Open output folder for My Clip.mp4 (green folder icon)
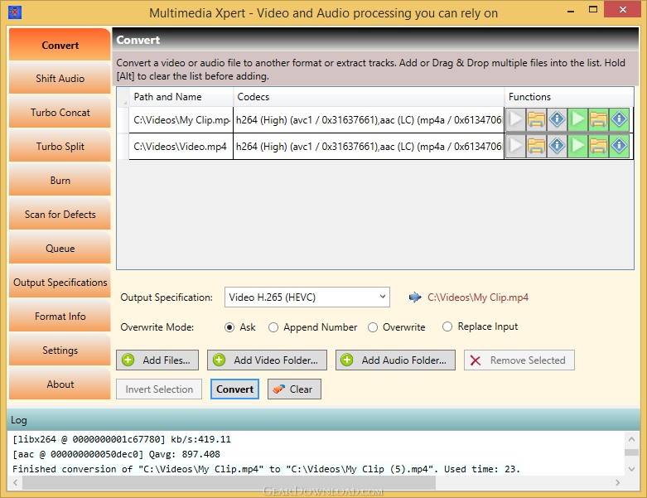Image resolution: width=647 pixels, height=498 pixels. click(598, 119)
